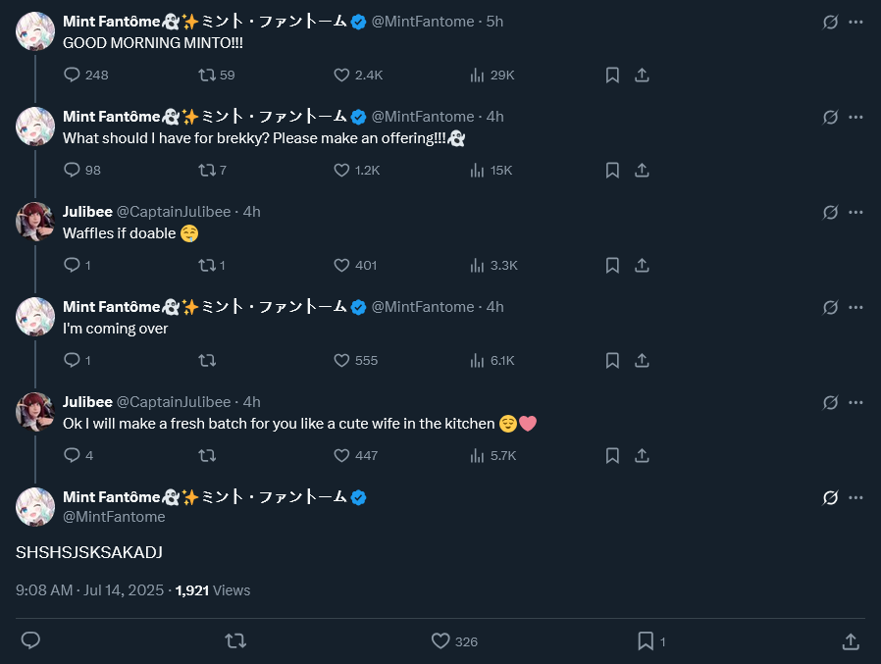
Task: Expand more options on main tweet
Action: pyautogui.click(x=856, y=498)
